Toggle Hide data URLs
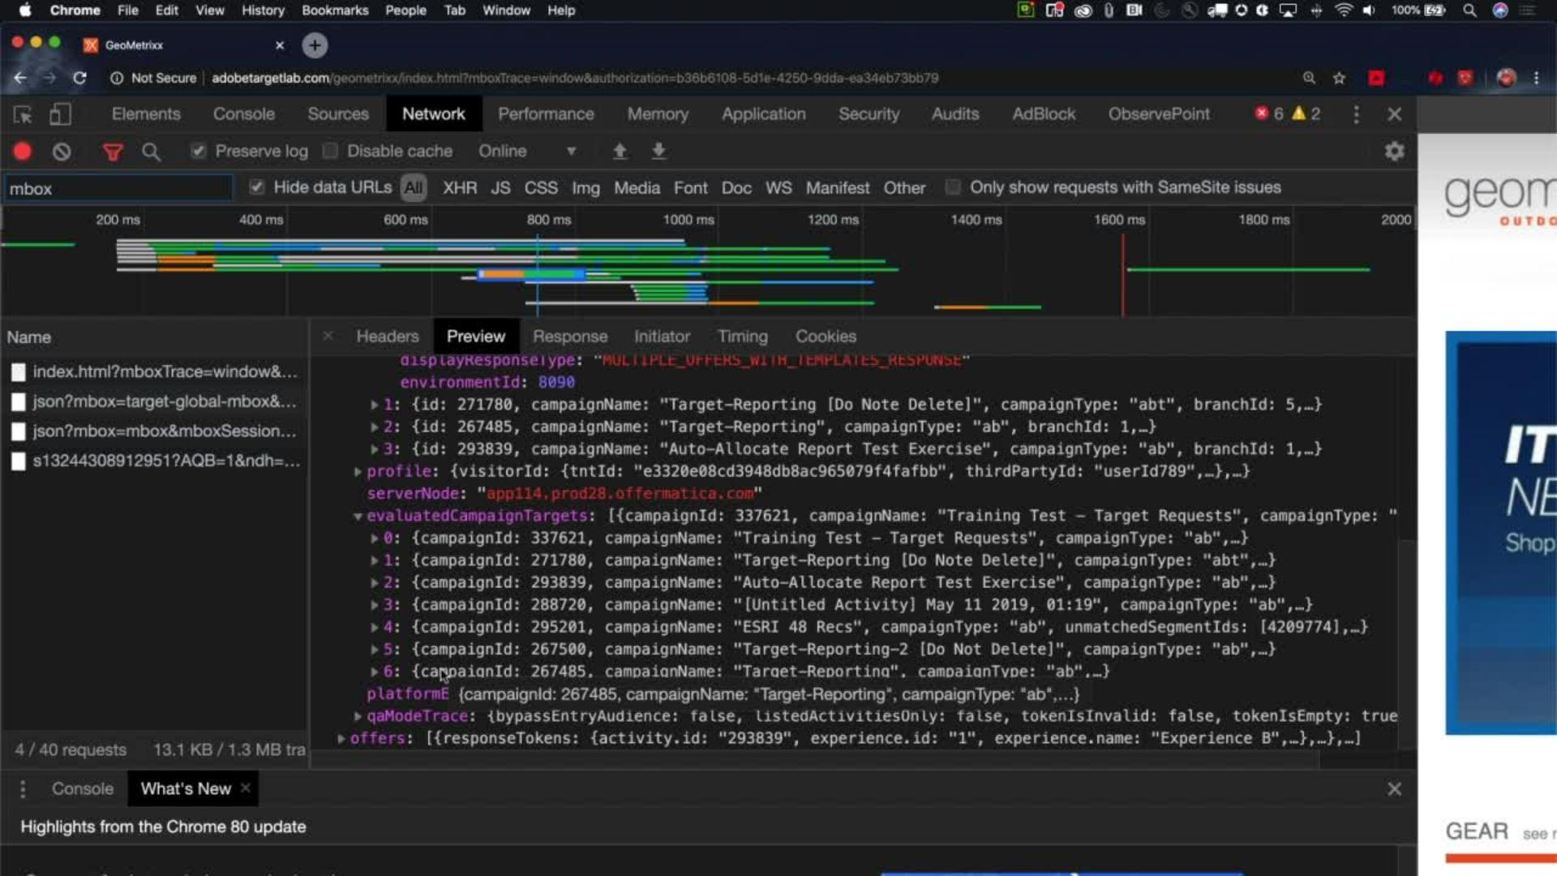The height and width of the screenshot is (876, 1557). pos(256,187)
